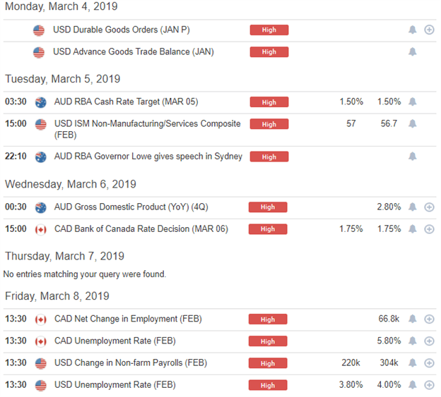Click bell icon for USD Unemployment Rate
The width and height of the screenshot is (441, 397).
(x=412, y=384)
